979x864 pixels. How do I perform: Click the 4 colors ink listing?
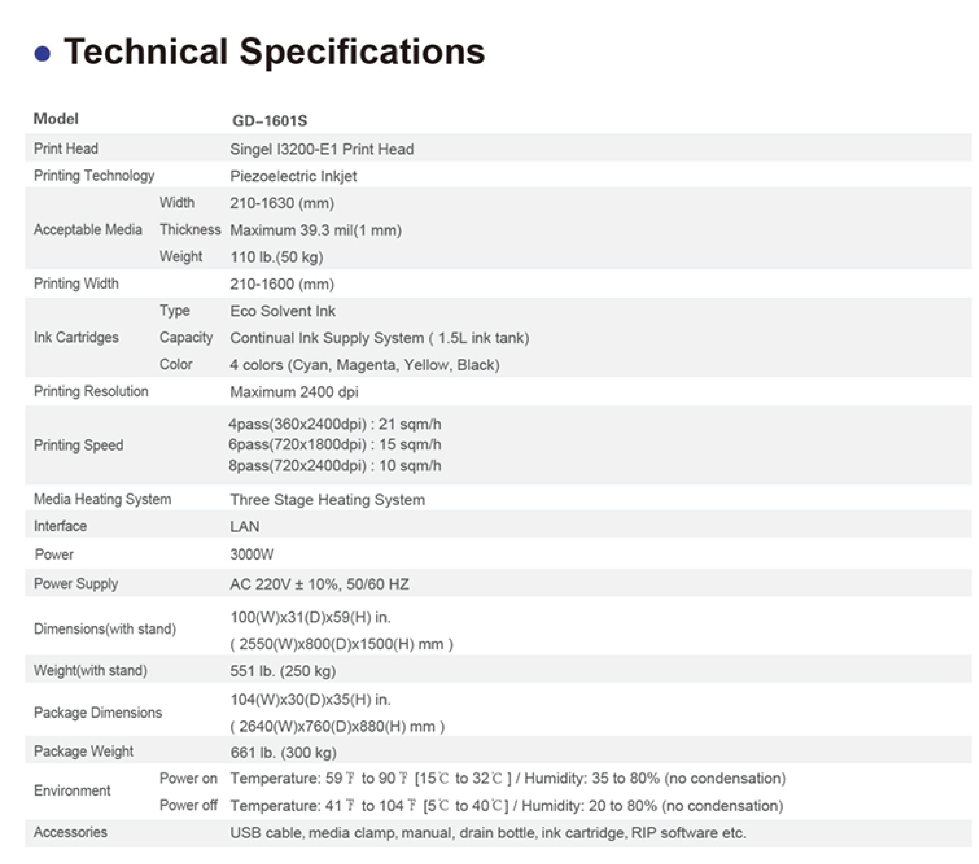[x=364, y=365]
